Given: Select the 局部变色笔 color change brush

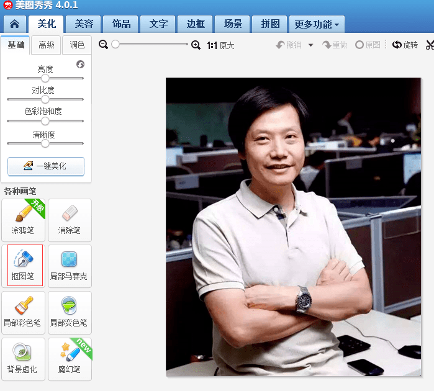Looking at the screenshot, I should pyautogui.click(x=70, y=312).
